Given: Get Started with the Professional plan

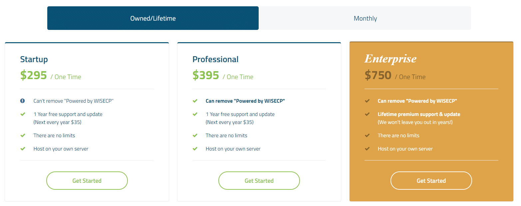Looking at the screenshot, I should click(259, 181).
